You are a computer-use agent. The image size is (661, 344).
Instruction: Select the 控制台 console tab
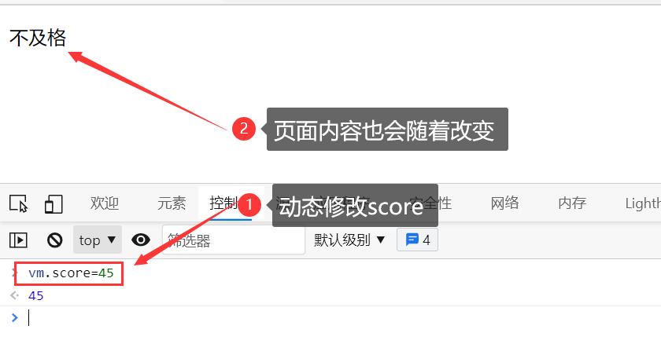point(223,203)
